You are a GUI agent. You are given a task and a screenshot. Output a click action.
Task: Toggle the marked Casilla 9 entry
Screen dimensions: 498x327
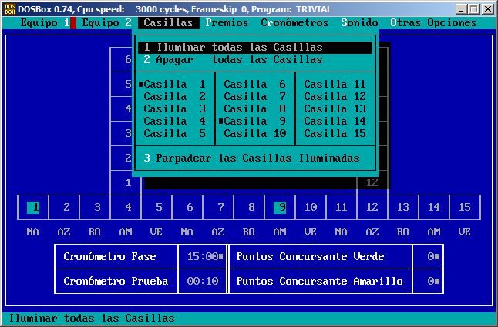coord(254,121)
